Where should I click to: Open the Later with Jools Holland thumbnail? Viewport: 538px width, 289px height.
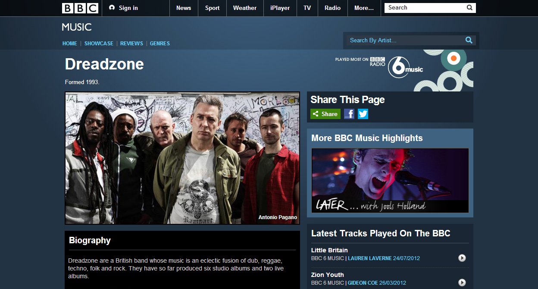point(390,180)
